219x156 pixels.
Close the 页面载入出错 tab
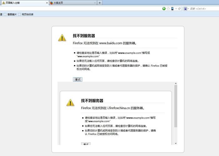coord(47,3)
